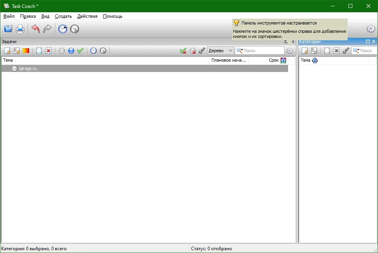Open the Дерево view mode dropdown
378x253 pixels.
click(220, 51)
